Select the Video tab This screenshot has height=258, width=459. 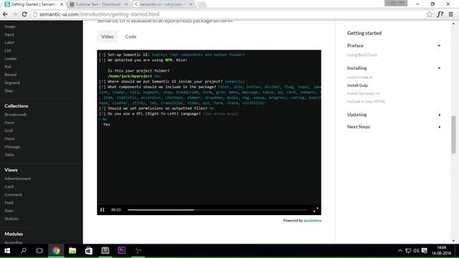click(107, 37)
